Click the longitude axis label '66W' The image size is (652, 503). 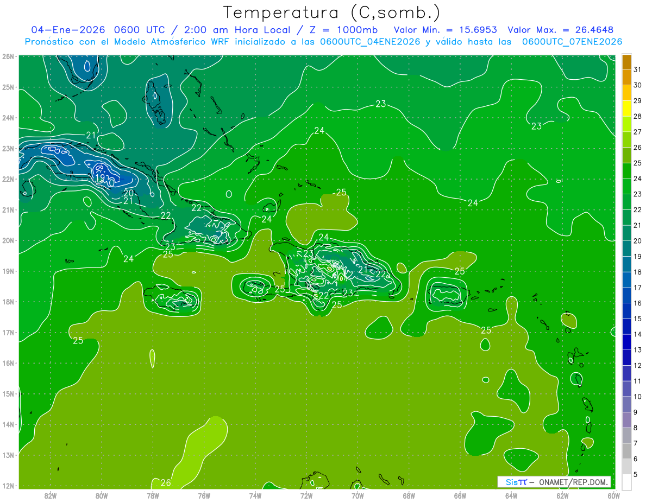(460, 495)
